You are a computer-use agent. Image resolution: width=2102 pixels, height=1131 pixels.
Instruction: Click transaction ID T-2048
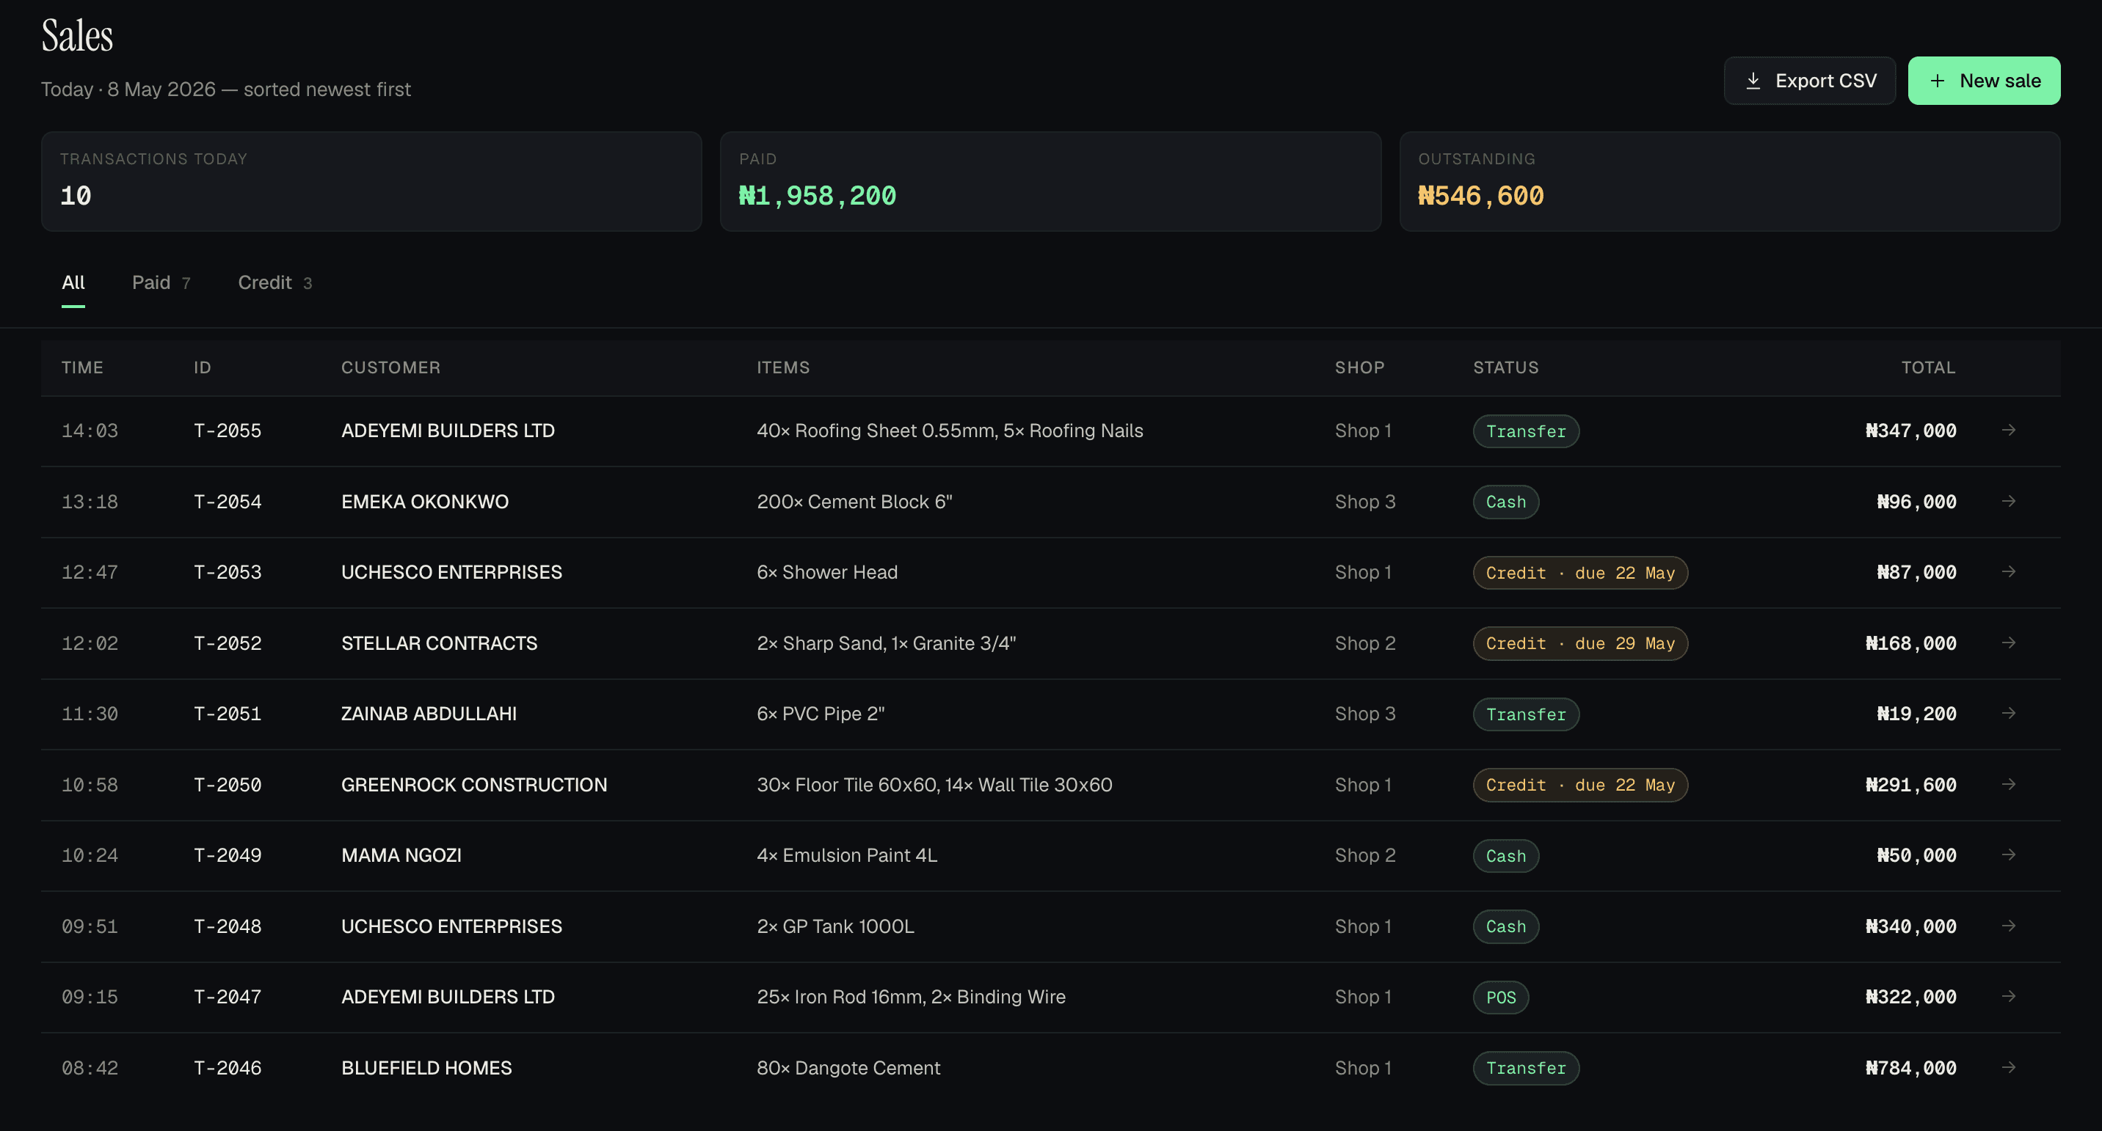[x=228, y=926]
